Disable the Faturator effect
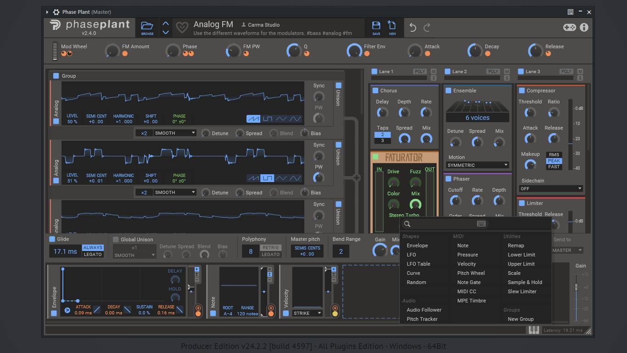This screenshot has width=627, height=353. (375, 157)
